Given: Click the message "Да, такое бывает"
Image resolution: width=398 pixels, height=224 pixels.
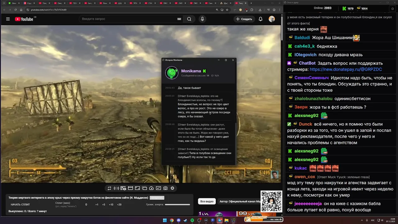Looking at the screenshot, I should [189, 88].
